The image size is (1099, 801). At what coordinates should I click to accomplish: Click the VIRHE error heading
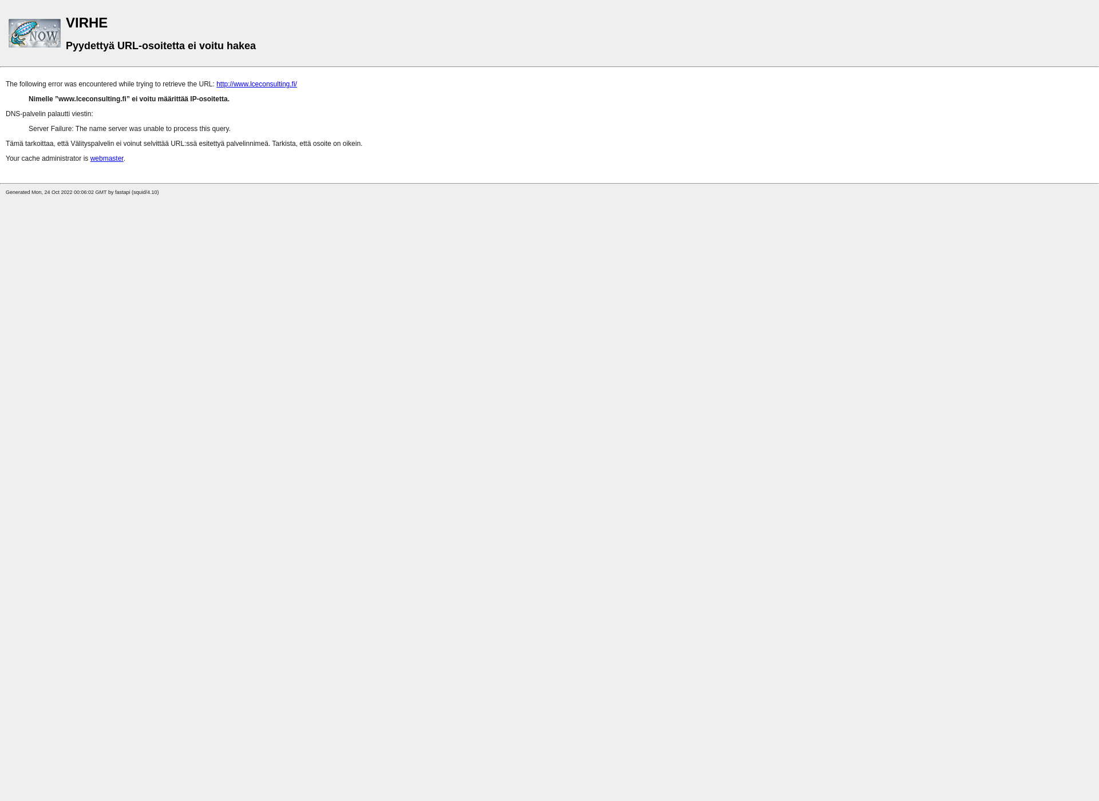point(86,22)
